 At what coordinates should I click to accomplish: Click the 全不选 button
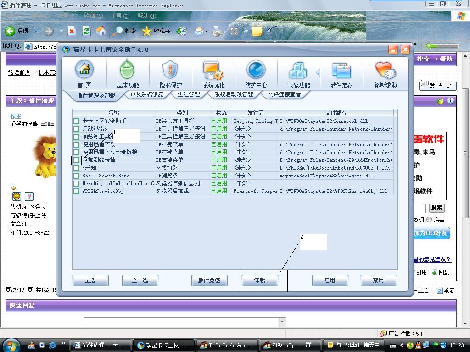pos(140,280)
